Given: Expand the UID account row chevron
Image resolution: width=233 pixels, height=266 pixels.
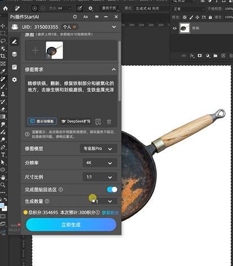Looking at the screenshot, I should tap(114, 27).
